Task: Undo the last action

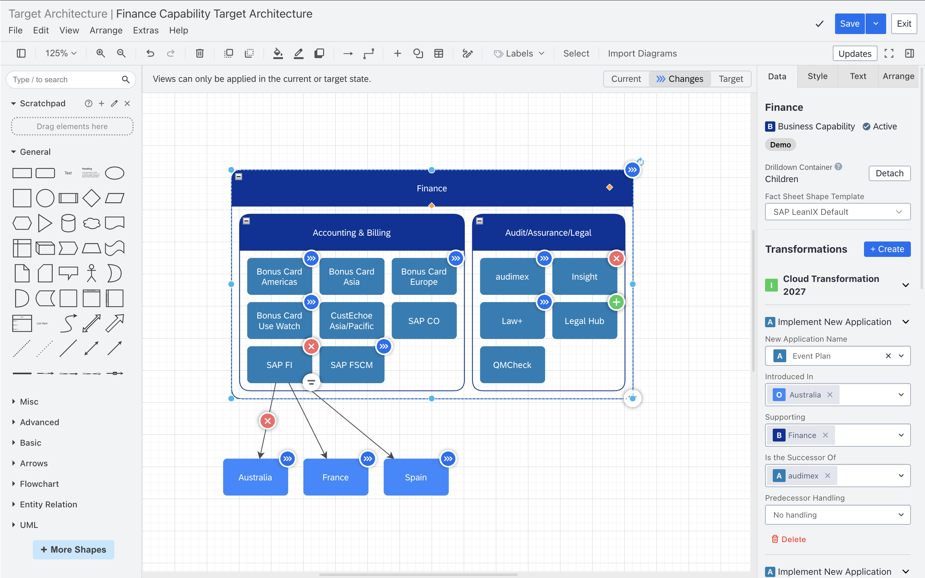Action: tap(150, 53)
